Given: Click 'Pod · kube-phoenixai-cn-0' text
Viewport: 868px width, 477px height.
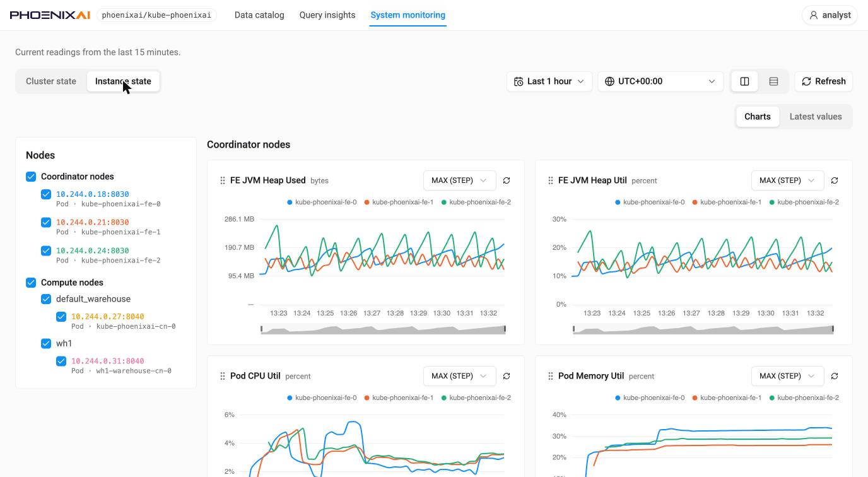Looking at the screenshot, I should (124, 326).
